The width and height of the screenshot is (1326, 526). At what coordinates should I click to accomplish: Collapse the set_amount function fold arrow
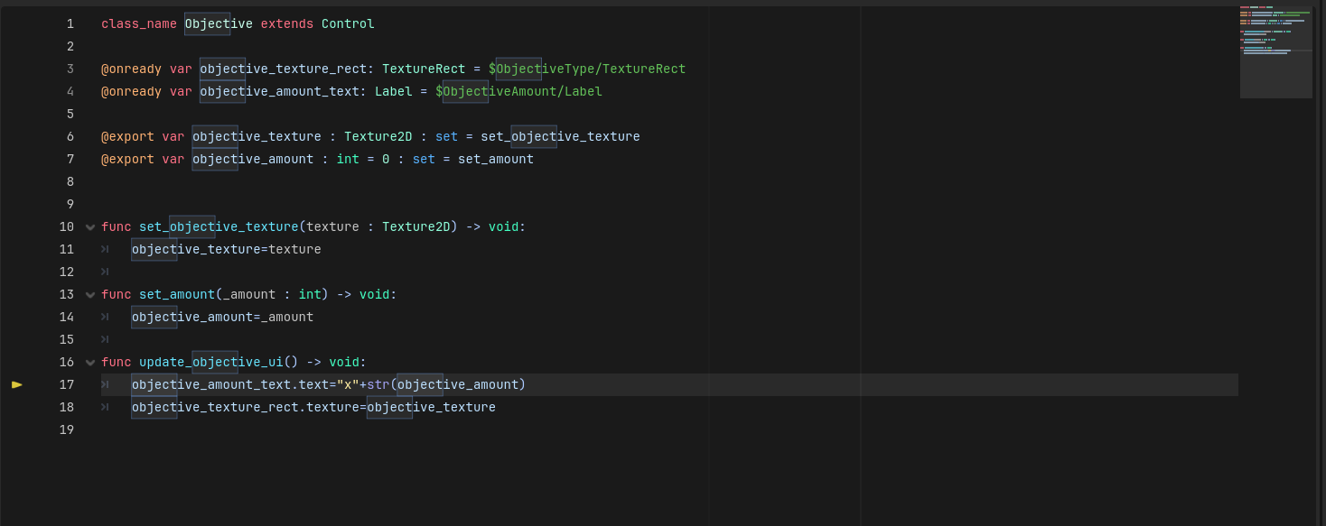(x=90, y=295)
